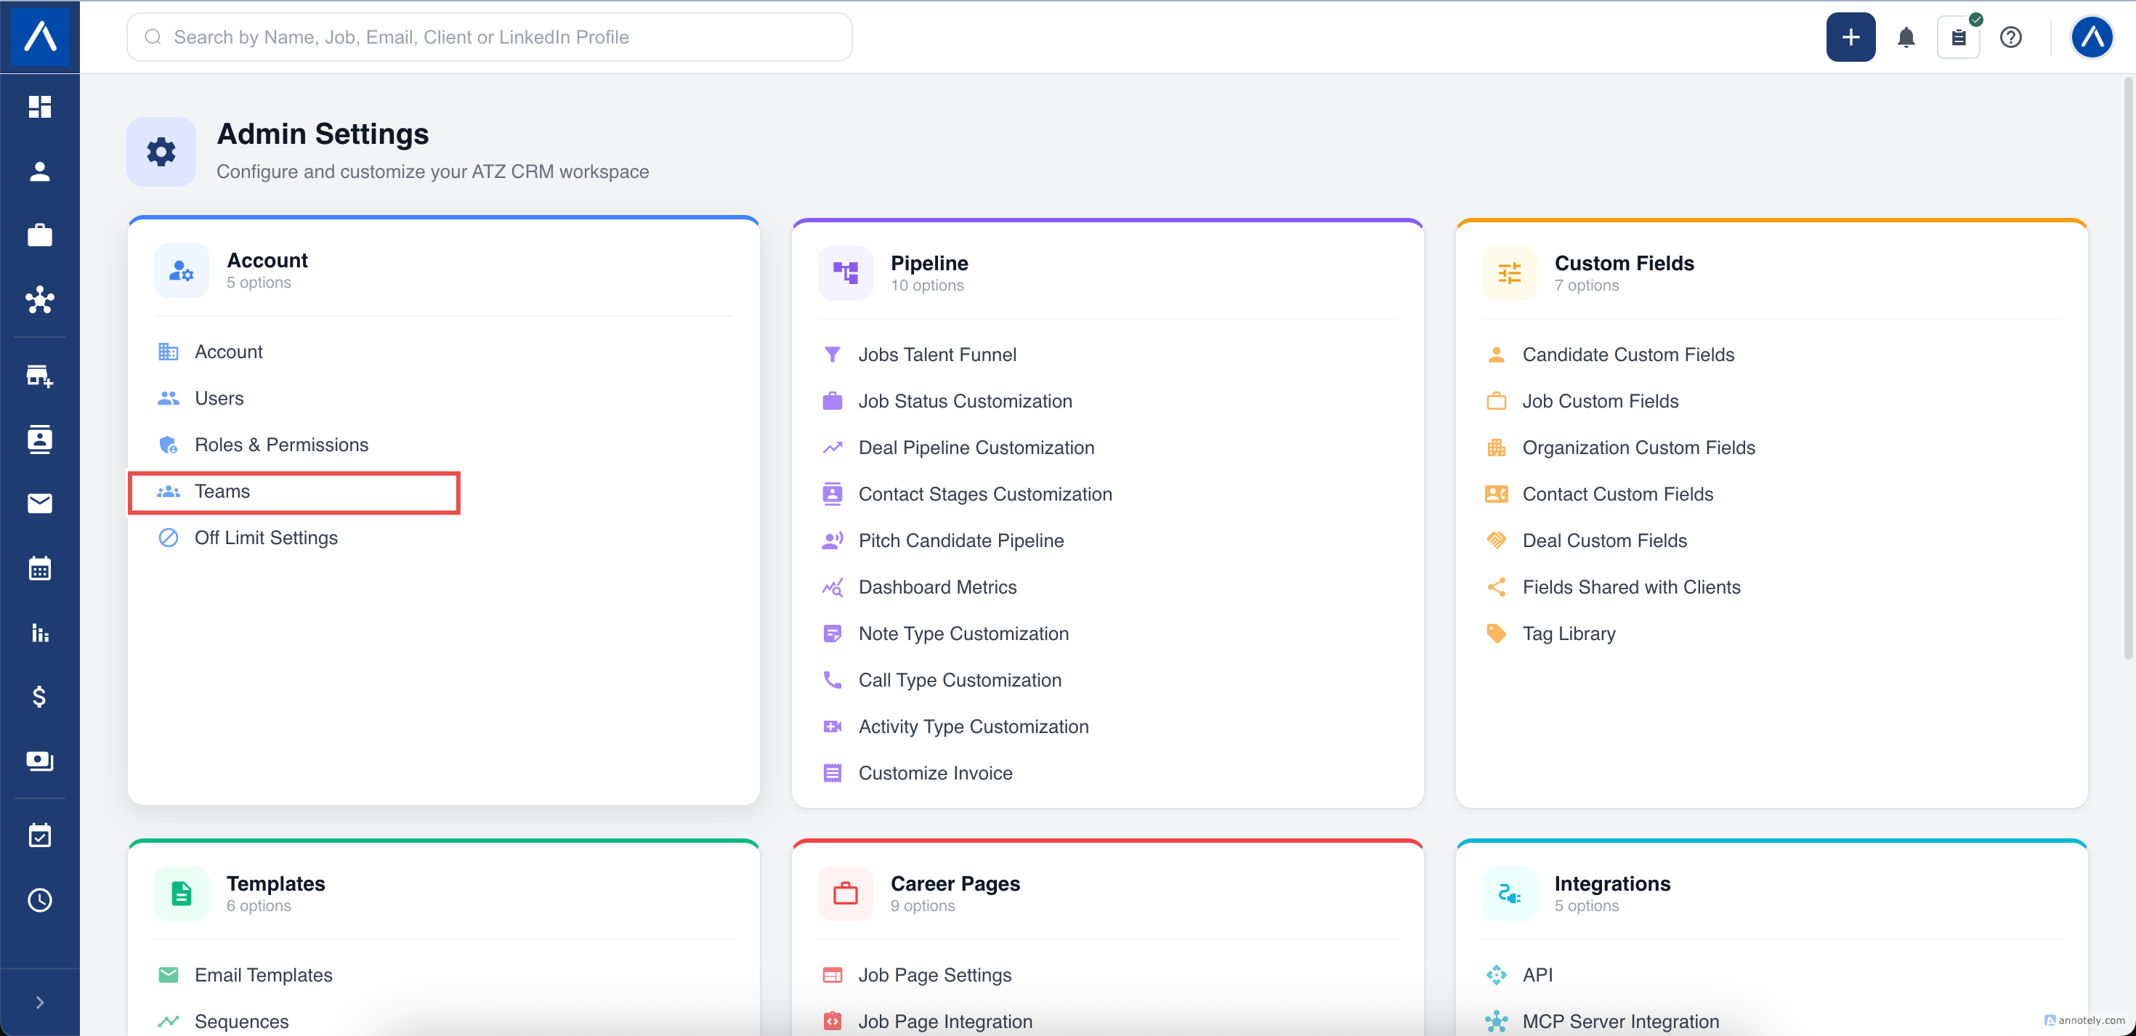Open the jobs briefcase icon in sidebar
The image size is (2136, 1036).
(40, 235)
